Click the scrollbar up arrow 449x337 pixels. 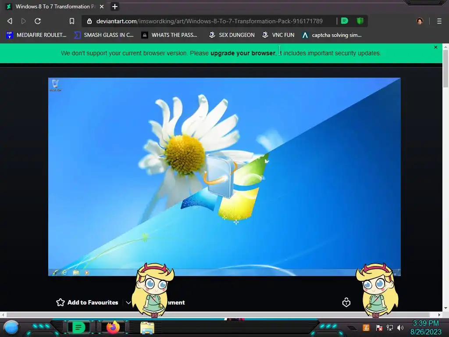click(x=445, y=47)
